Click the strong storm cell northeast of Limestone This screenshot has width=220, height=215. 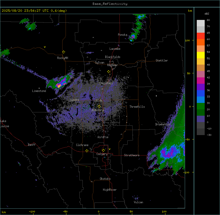tap(60, 84)
